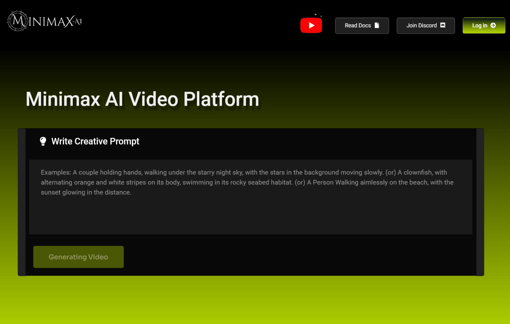The width and height of the screenshot is (510, 324).
Task: Join the Discord community server
Action: [x=426, y=26]
